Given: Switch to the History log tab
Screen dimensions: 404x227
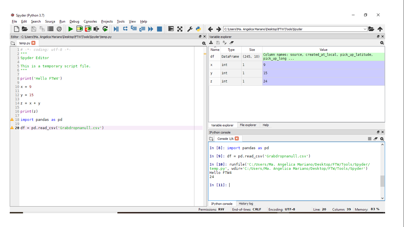Looking at the screenshot, I should 246,204.
